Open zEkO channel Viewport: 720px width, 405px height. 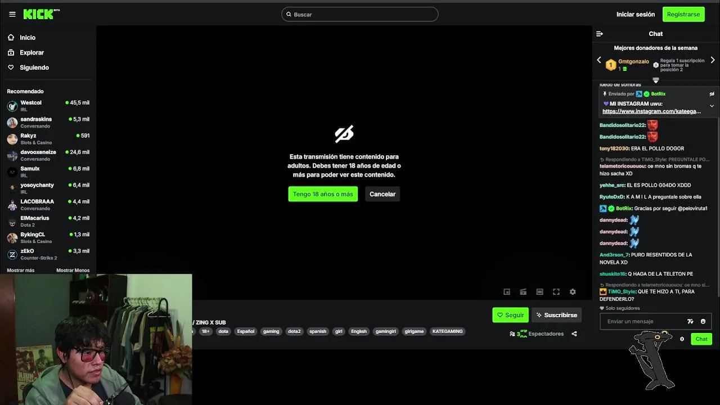pyautogui.click(x=48, y=254)
